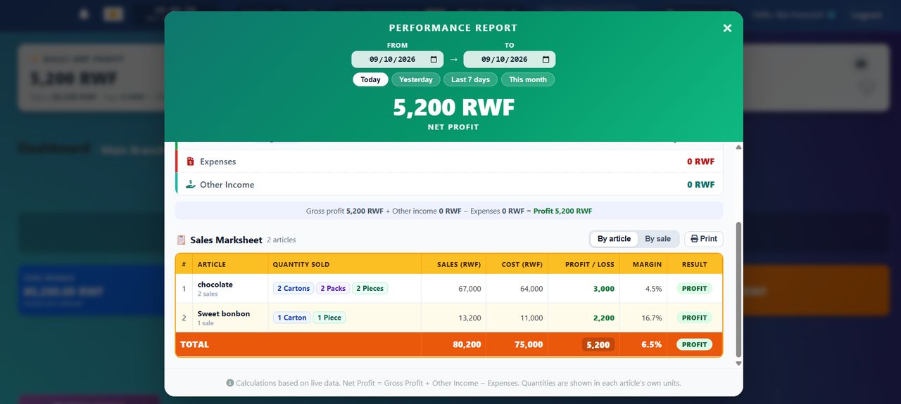The height and width of the screenshot is (404, 901).
Task: Switch to the By sale view
Action: click(658, 239)
